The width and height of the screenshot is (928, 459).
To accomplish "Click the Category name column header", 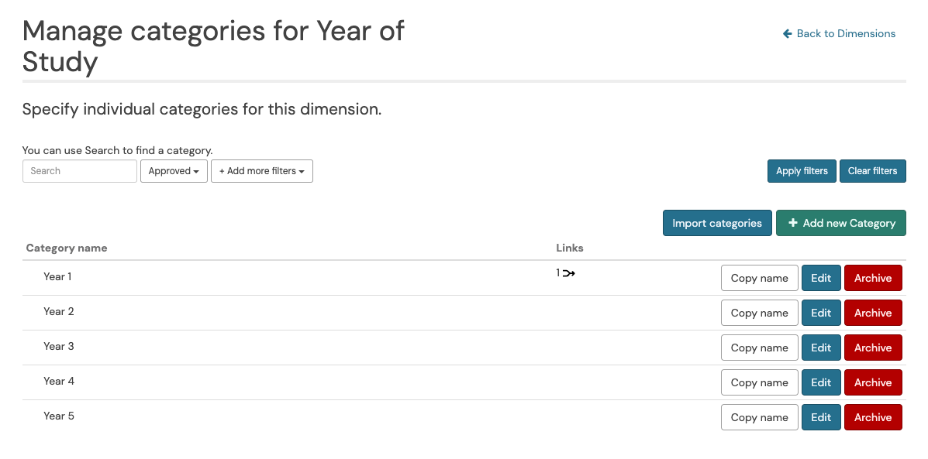I will tap(66, 248).
